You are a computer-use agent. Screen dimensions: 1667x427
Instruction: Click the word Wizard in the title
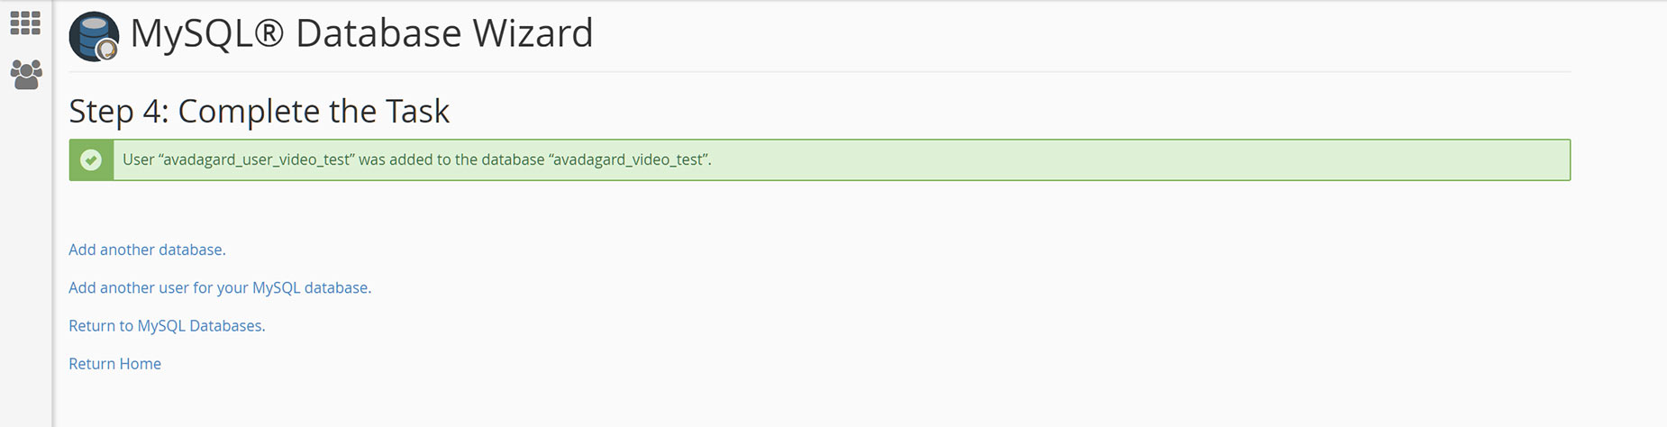(x=533, y=33)
